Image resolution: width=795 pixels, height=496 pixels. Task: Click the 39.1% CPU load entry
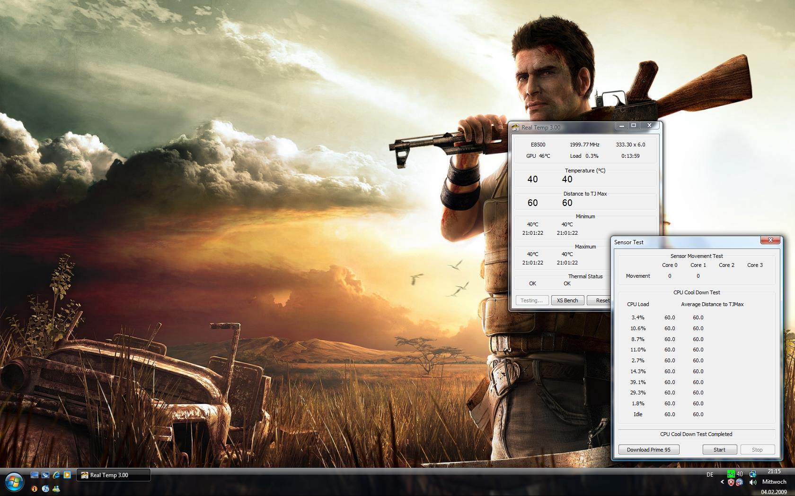638,382
